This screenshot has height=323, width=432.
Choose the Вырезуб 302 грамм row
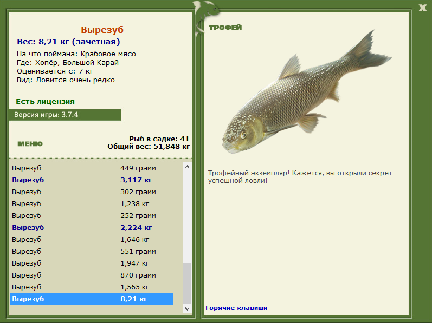coord(91,192)
